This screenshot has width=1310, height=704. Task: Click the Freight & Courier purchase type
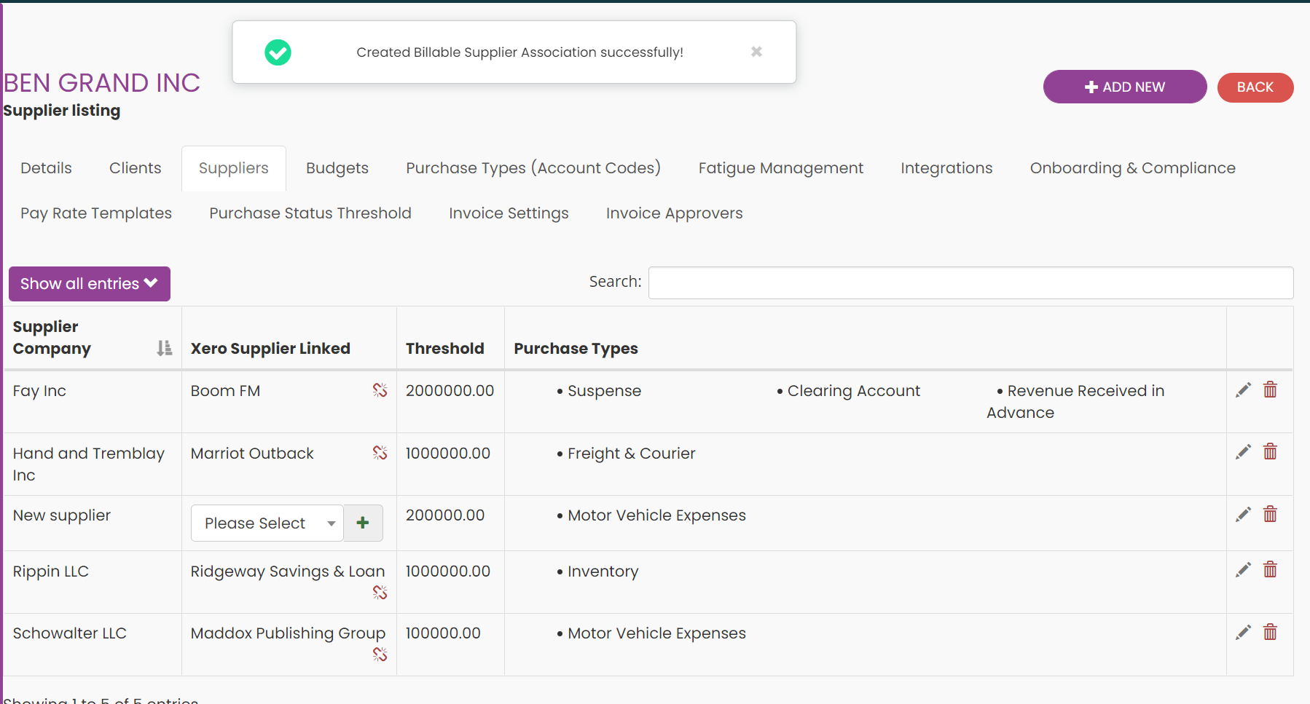pyautogui.click(x=631, y=454)
